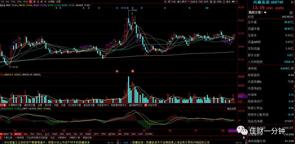Open the 更多 menu

point(228,2)
